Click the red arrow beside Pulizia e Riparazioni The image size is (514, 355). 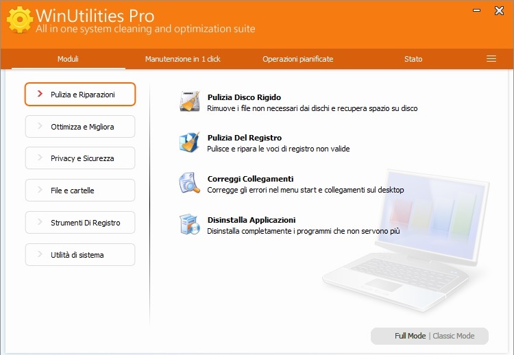click(x=40, y=94)
